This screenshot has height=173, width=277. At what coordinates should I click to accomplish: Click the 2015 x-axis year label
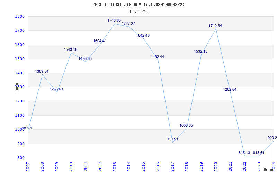coord(143,167)
